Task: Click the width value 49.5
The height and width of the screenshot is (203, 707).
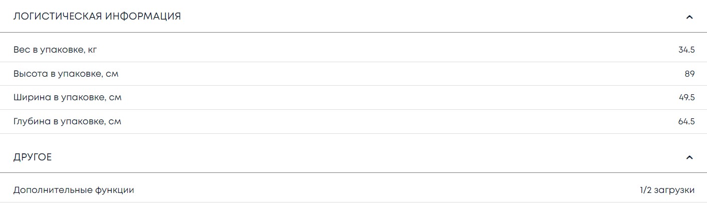Action: (x=686, y=97)
